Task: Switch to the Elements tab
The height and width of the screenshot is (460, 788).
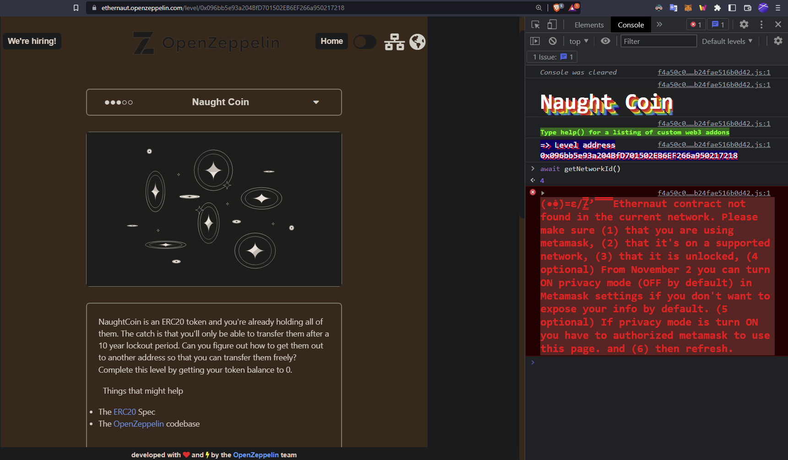Action: [589, 24]
